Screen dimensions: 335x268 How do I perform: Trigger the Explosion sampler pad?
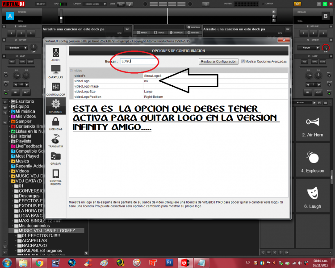coord(313,160)
